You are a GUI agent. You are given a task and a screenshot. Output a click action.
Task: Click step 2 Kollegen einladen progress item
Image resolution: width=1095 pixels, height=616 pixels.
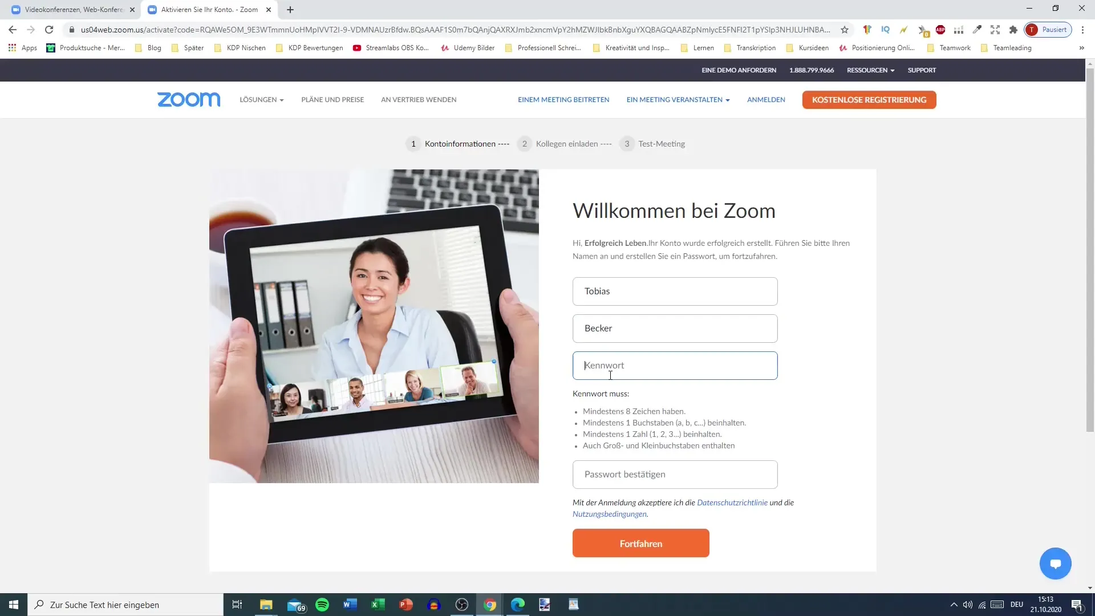point(567,144)
